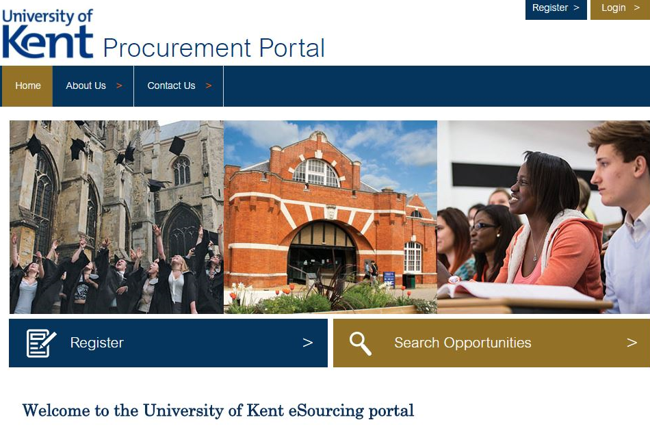The width and height of the screenshot is (650, 433).
Task: Open Search Opportunities banner link
Action: coord(492,343)
